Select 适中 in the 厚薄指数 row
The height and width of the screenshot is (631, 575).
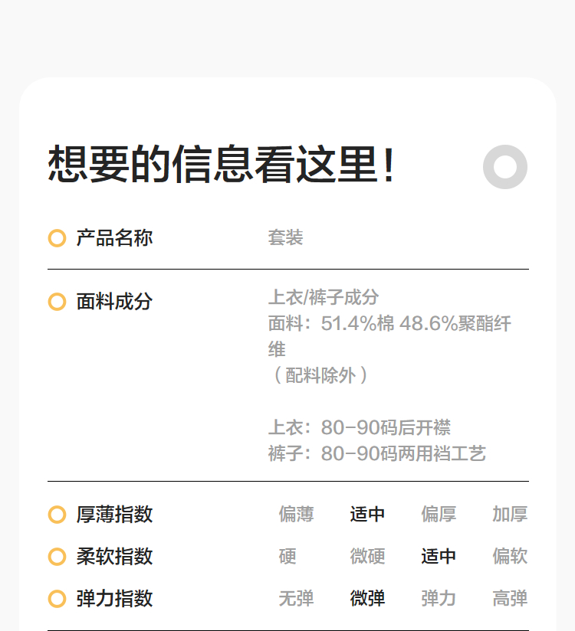coord(367,515)
